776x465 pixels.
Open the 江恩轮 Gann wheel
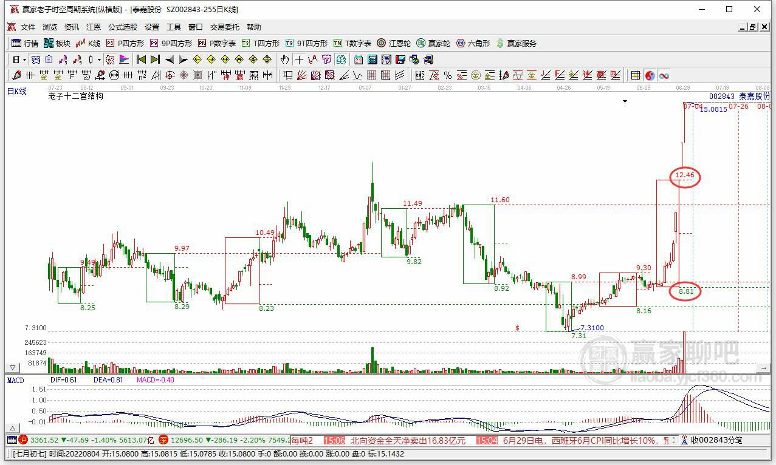pos(394,43)
